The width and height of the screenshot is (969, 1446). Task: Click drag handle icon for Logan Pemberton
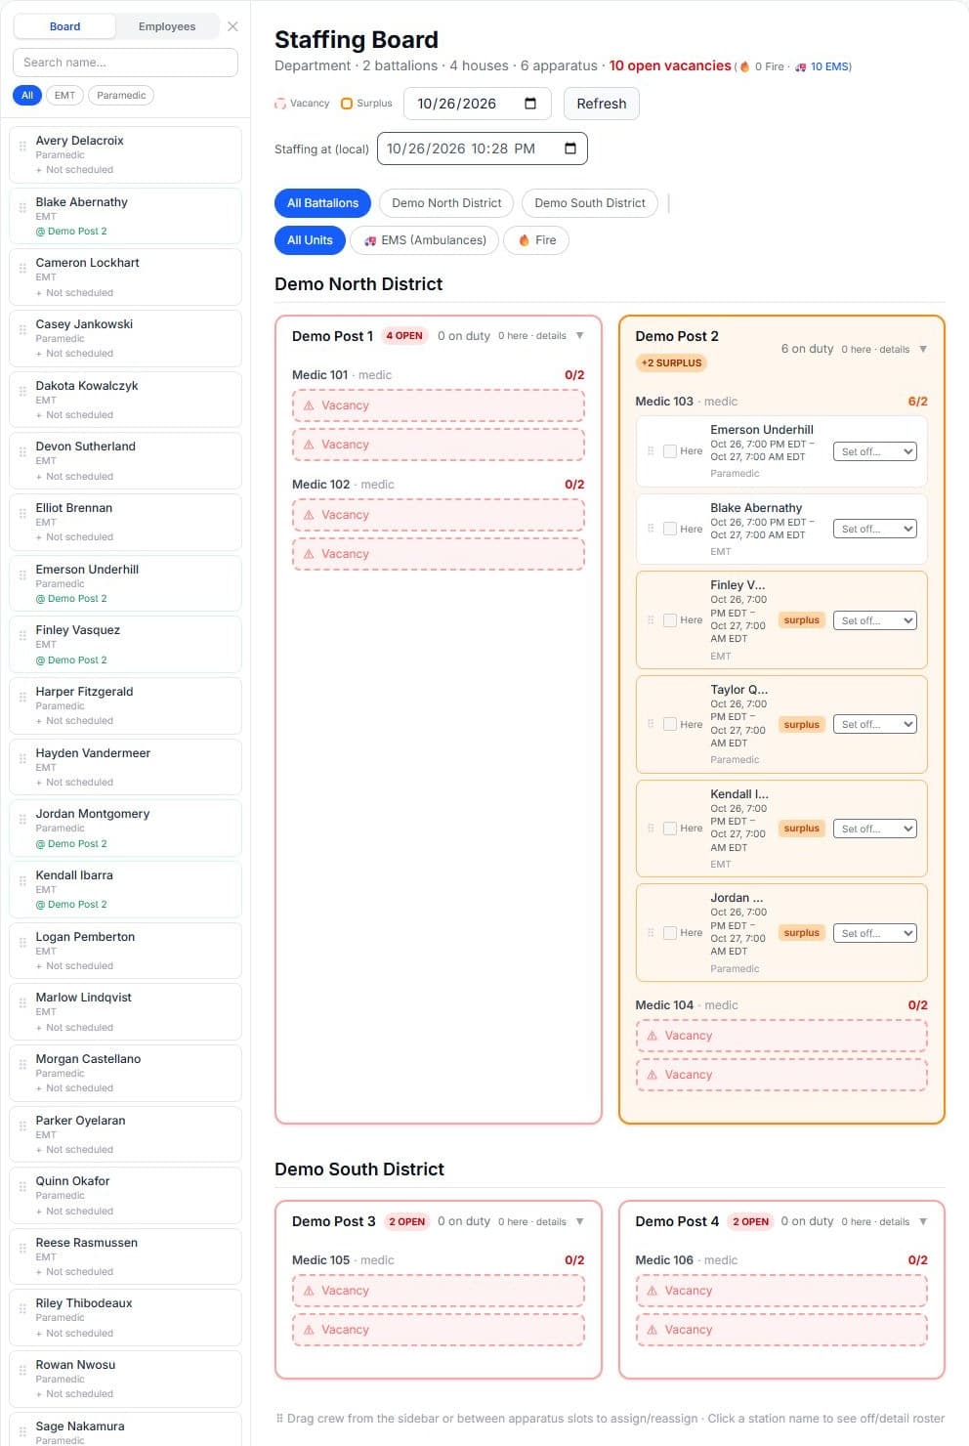point(22,943)
